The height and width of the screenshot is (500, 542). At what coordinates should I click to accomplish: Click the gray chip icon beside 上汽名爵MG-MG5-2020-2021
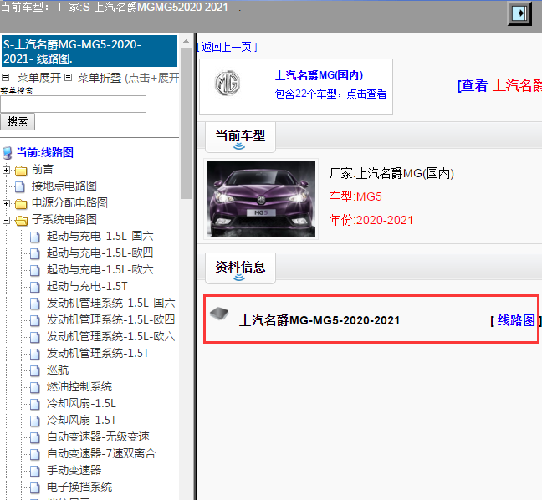click(219, 313)
